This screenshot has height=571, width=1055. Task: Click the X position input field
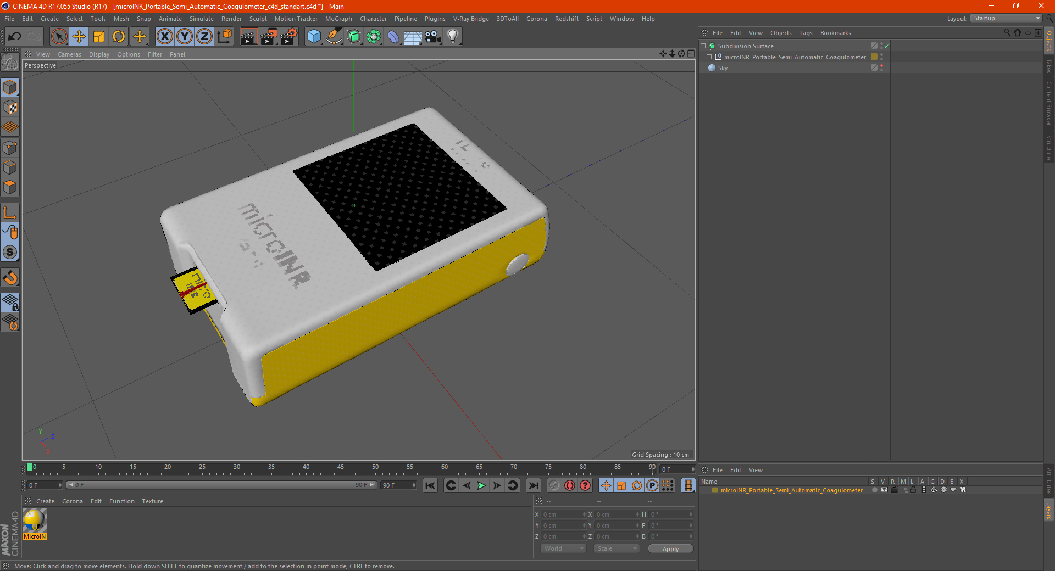pos(564,514)
